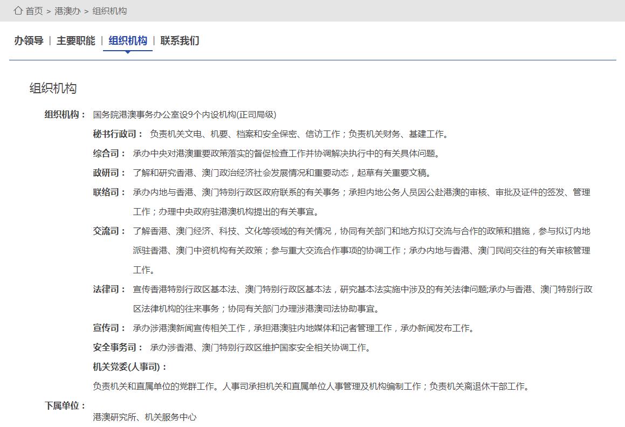This screenshot has height=427, width=625.
Task: Open the 港澳办 breadcrumb link
Action: (x=67, y=11)
